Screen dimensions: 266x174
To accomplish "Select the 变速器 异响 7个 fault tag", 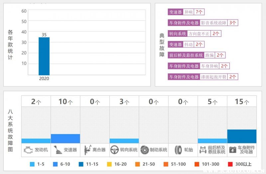I will coord(186,12).
